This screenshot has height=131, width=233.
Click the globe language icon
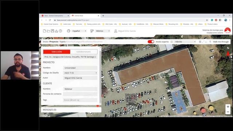(x=68, y=31)
